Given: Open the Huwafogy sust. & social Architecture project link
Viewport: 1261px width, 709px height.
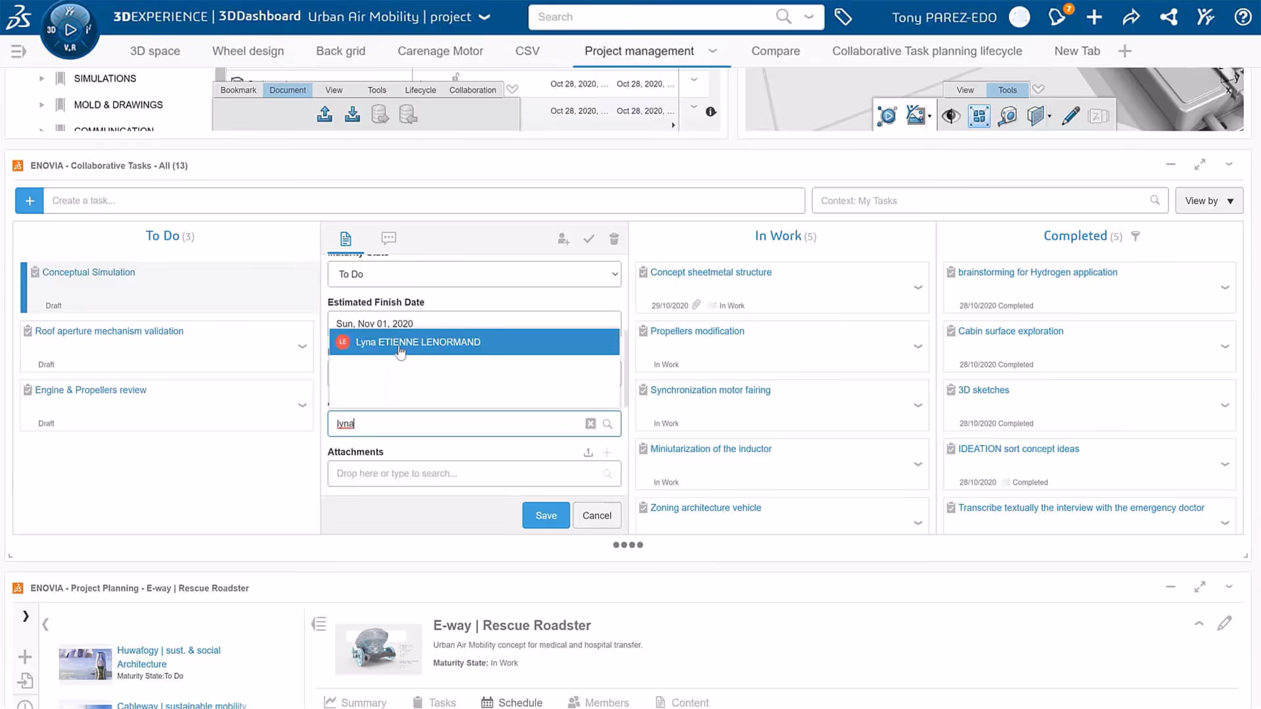Looking at the screenshot, I should click(x=169, y=657).
